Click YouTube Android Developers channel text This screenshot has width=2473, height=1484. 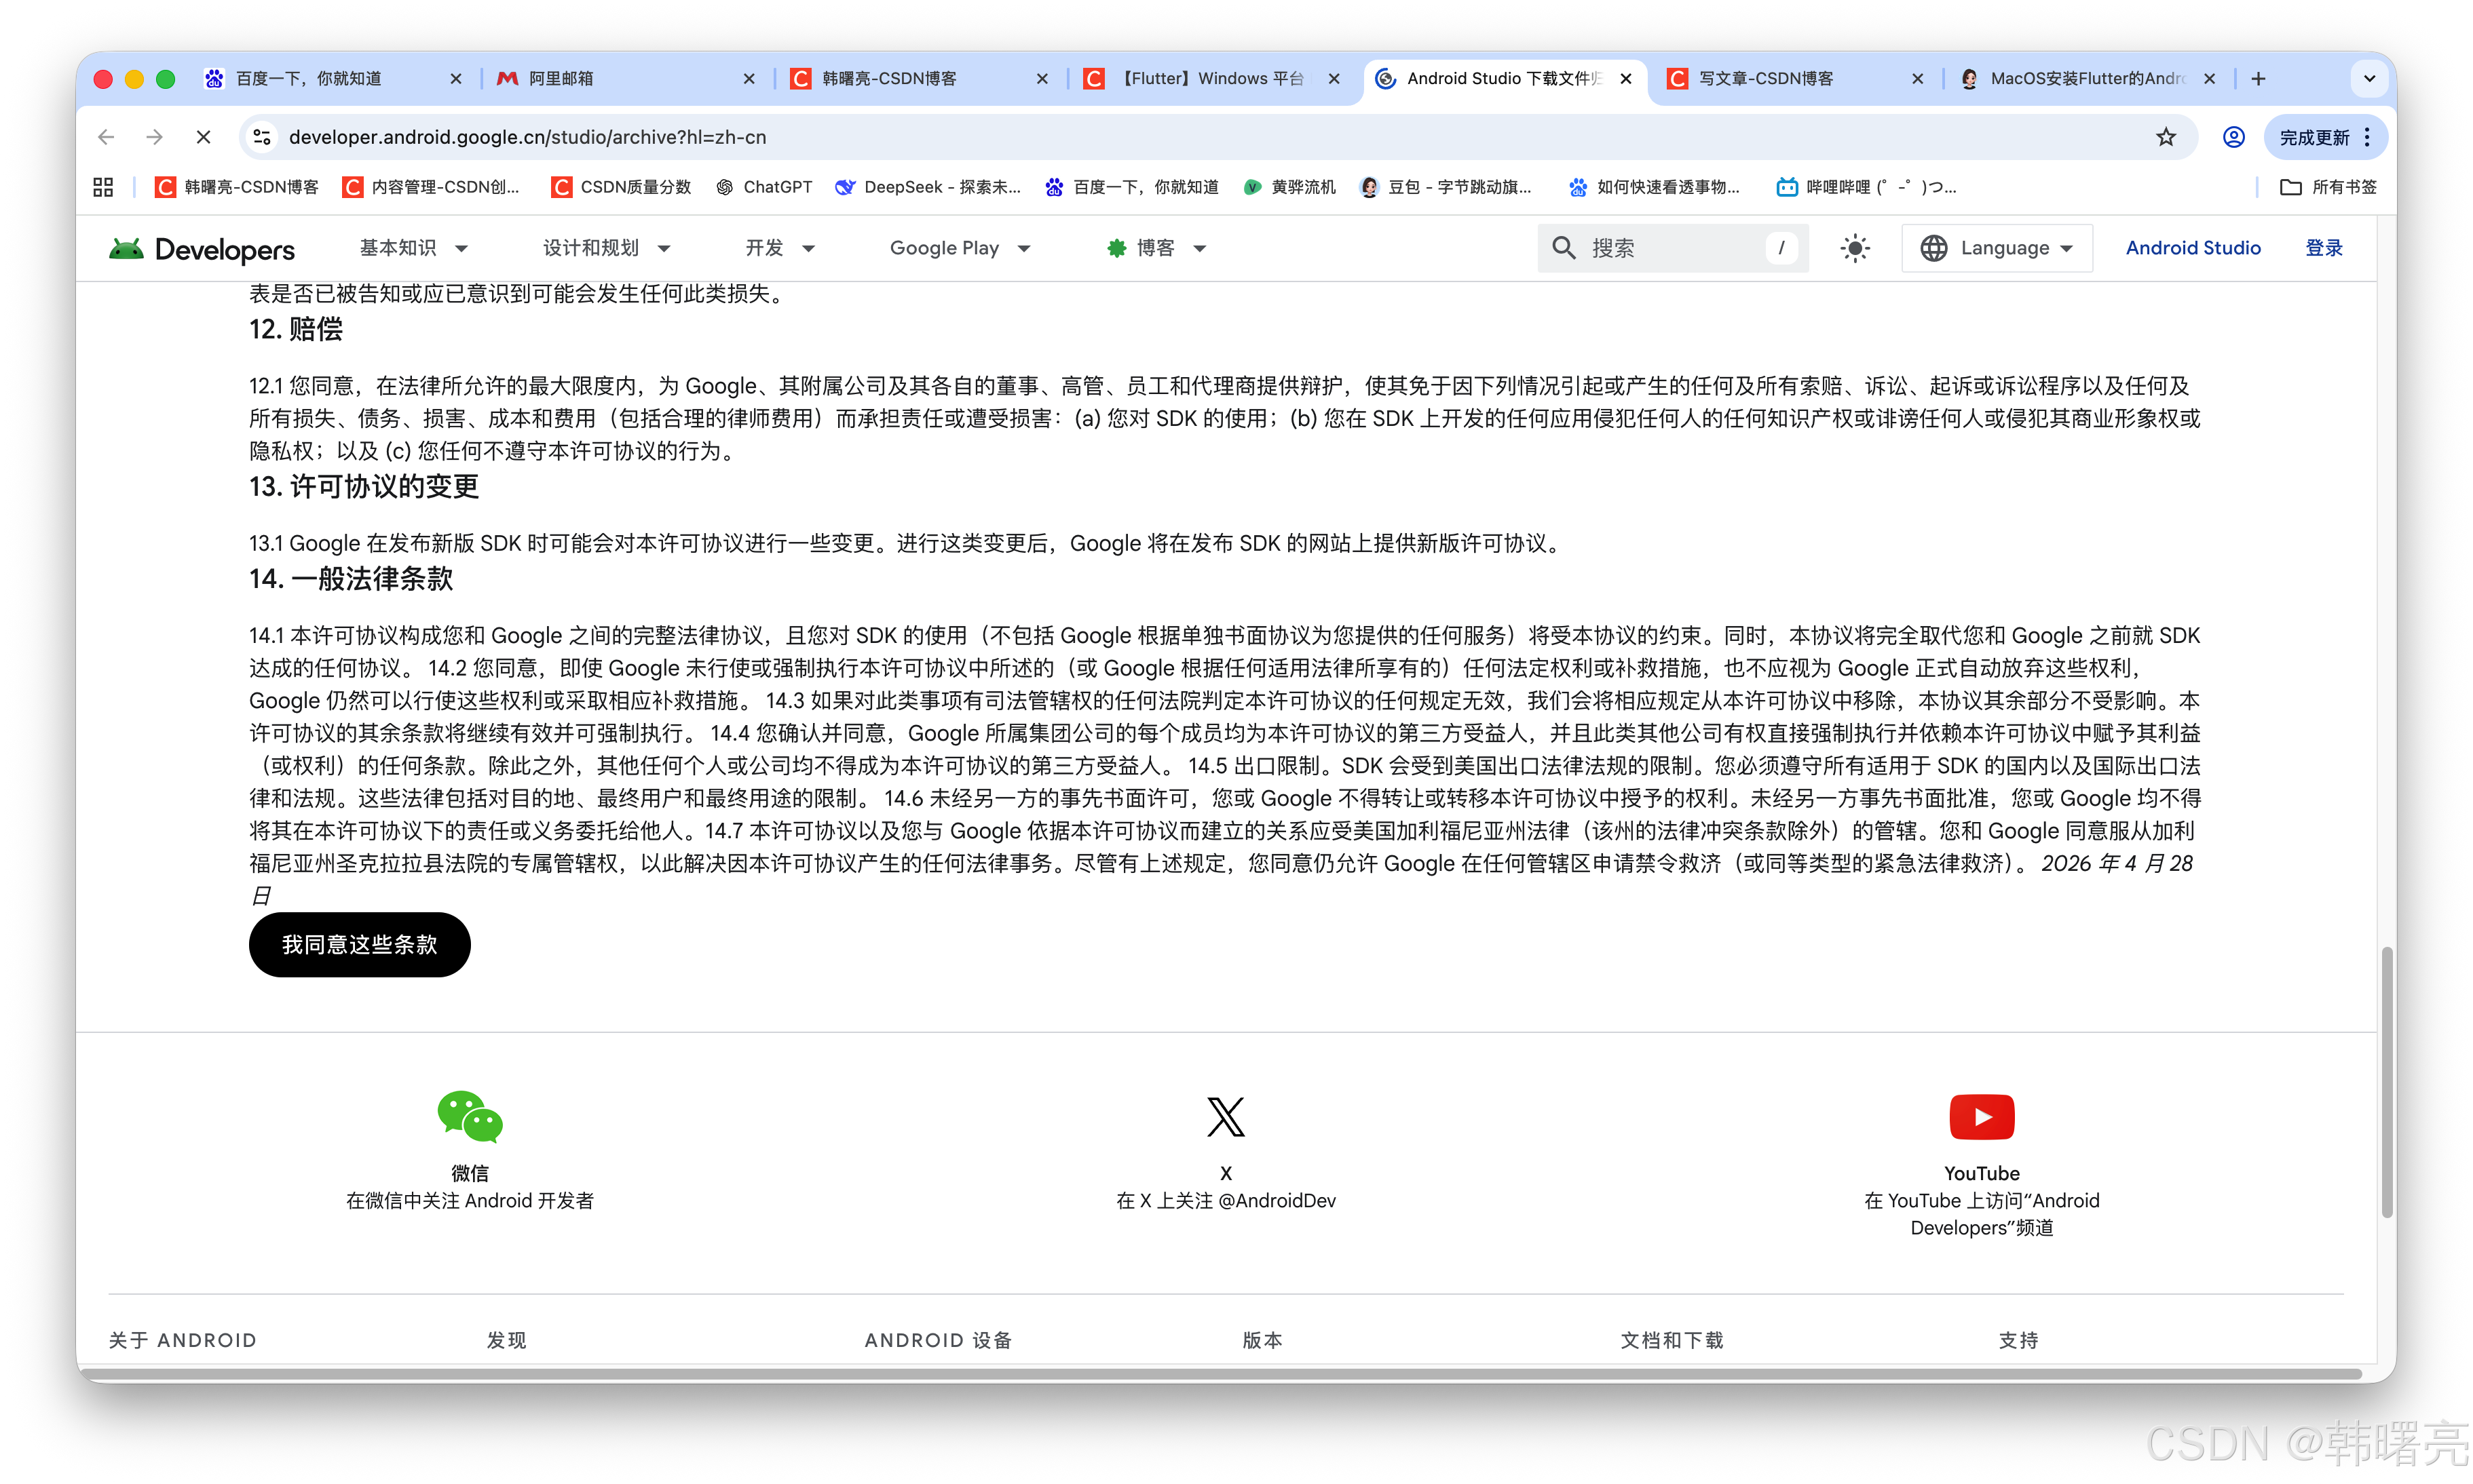click(x=1981, y=1214)
